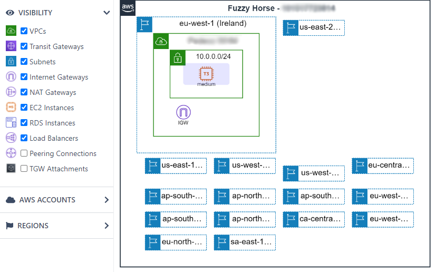The image size is (436, 272).
Task: Click the Internet Gateways legend icon
Action: click(11, 76)
